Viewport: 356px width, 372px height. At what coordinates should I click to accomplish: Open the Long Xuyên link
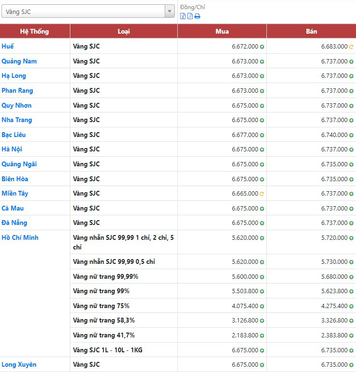point(19,364)
